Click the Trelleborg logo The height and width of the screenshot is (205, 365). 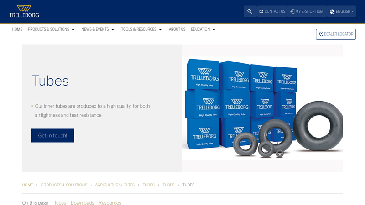point(24,11)
